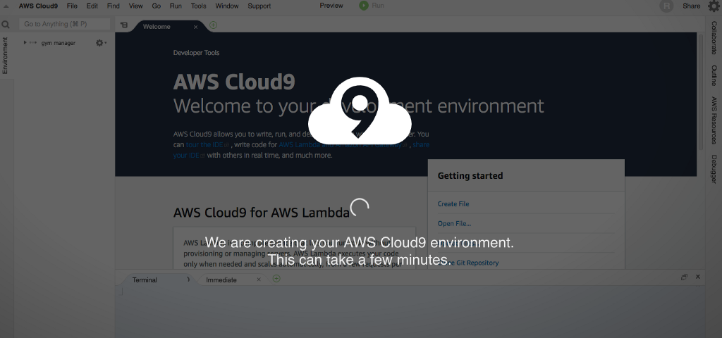722x338 pixels.
Task: Click the user avatar R icon
Action: click(666, 6)
